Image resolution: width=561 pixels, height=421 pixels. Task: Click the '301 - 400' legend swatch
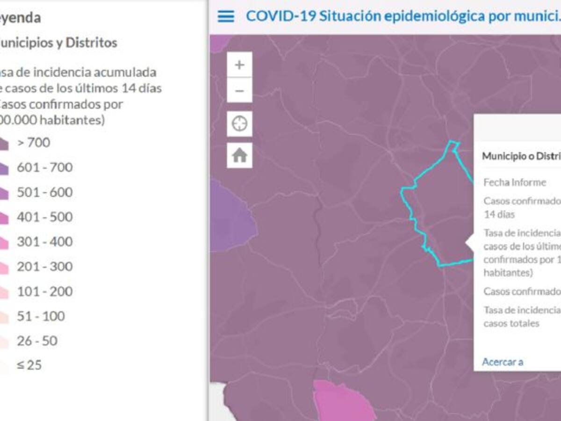(3, 243)
